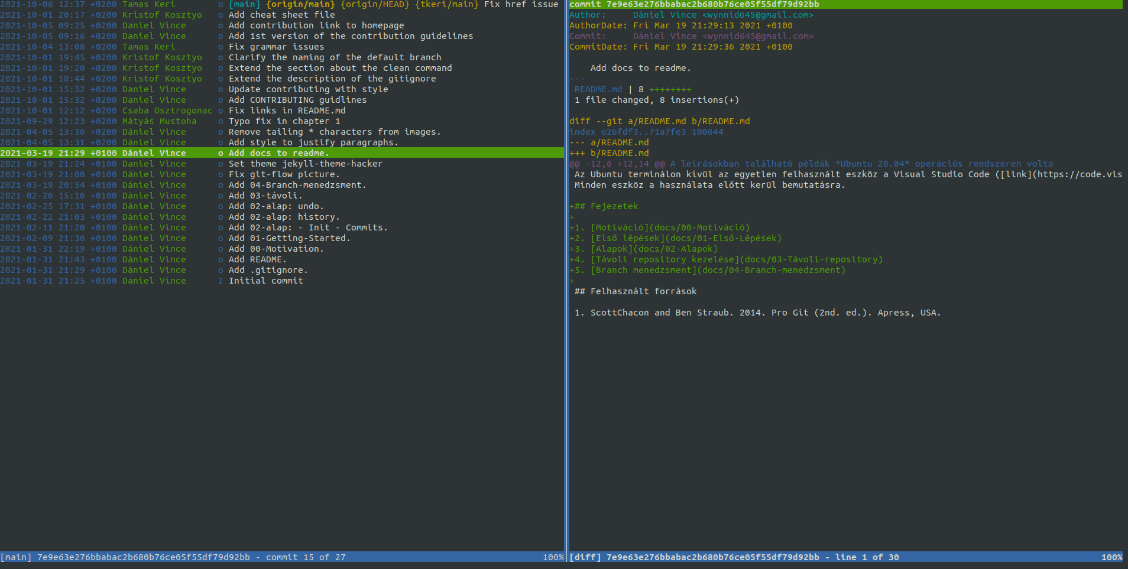The image size is (1128, 569).
Task: Click the [main] branch label
Action: [244, 4]
